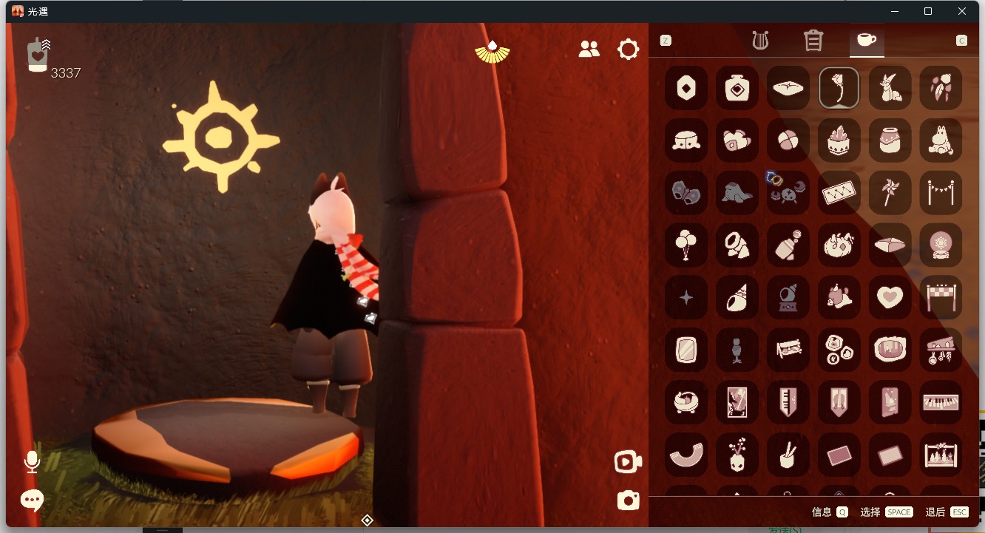Select the heart-shaped pillows prop
This screenshot has height=533, width=985.
point(737,140)
